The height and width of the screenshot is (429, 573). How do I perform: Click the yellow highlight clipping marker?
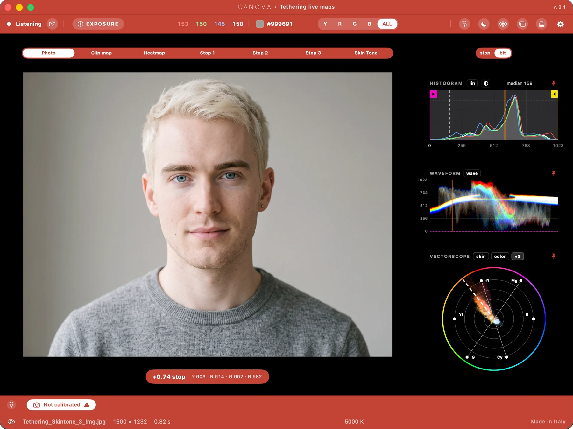(x=554, y=94)
